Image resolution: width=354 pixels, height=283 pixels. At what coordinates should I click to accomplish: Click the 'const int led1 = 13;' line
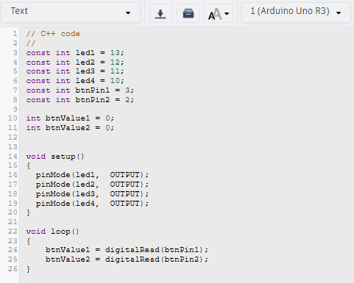[75, 53]
